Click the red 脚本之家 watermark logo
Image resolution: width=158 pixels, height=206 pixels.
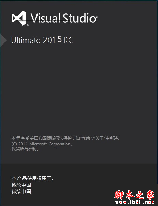(134, 195)
